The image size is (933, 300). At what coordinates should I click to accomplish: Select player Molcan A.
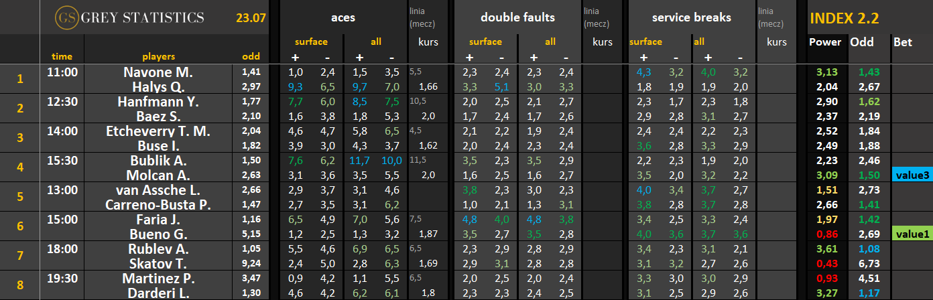(x=158, y=175)
